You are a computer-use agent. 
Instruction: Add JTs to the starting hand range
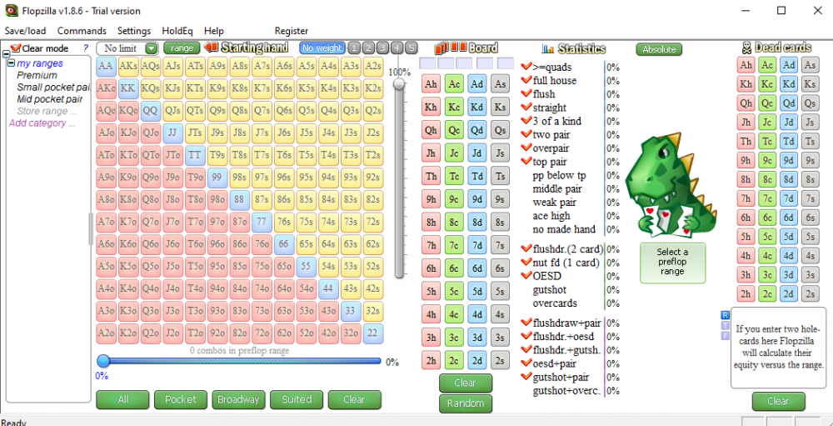pyautogui.click(x=195, y=133)
